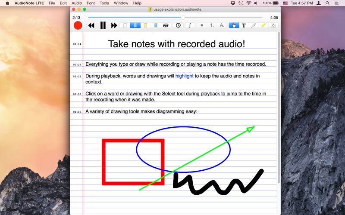Click the Time Machine menu bar icon

(x=241, y=3)
